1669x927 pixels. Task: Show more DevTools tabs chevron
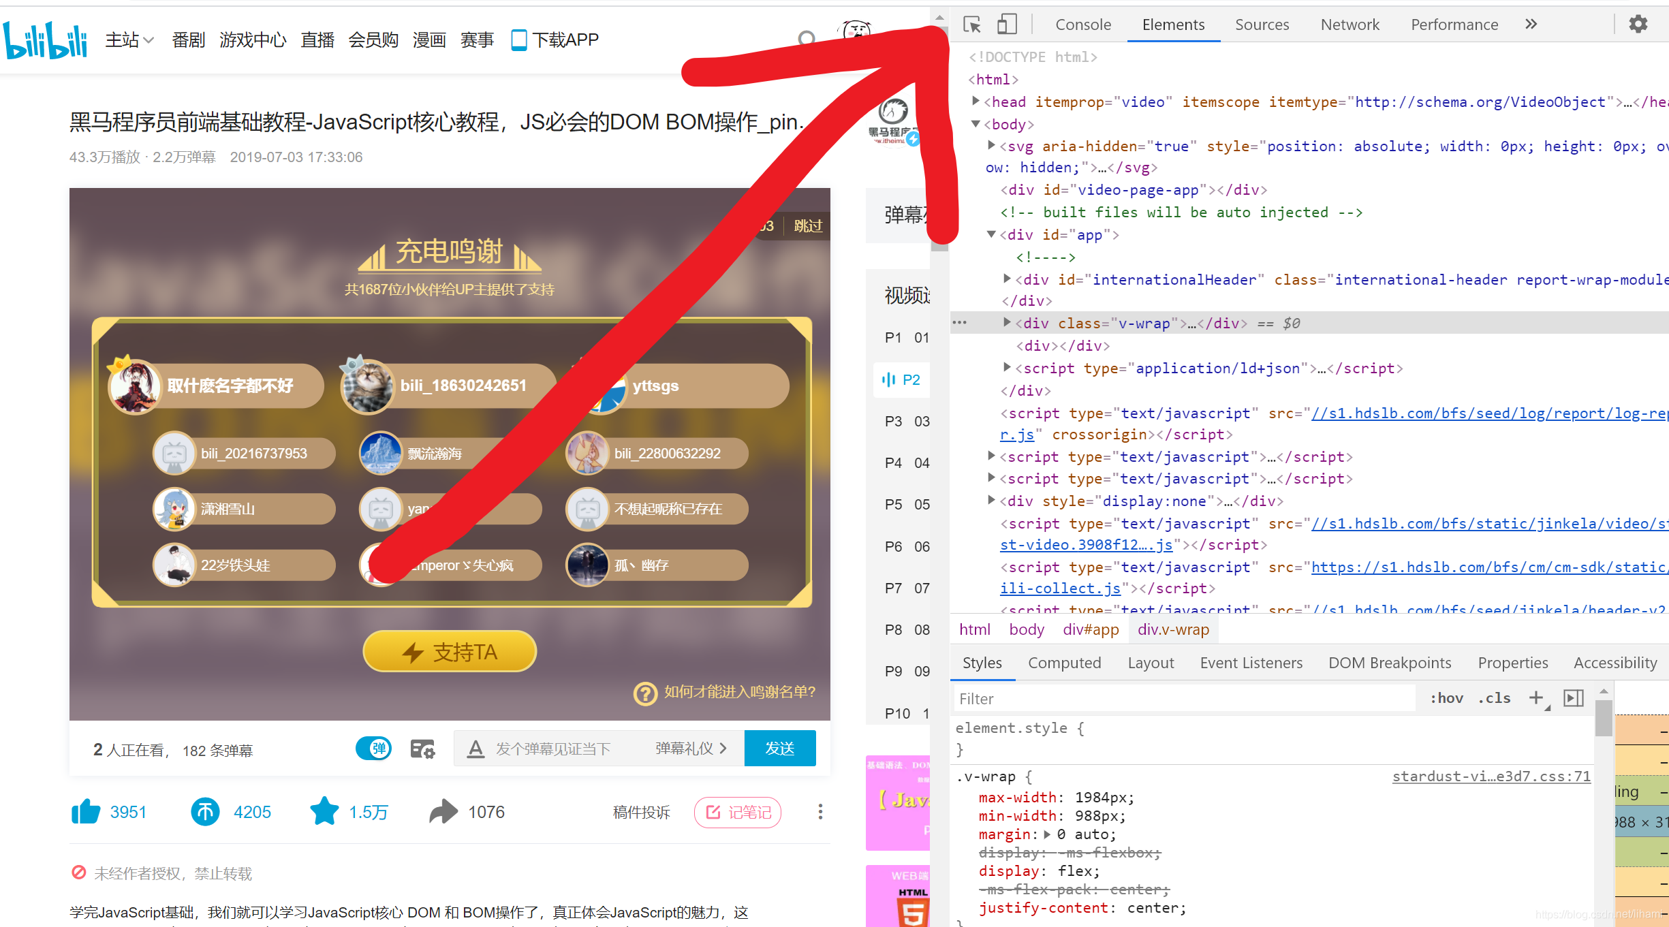(1531, 25)
